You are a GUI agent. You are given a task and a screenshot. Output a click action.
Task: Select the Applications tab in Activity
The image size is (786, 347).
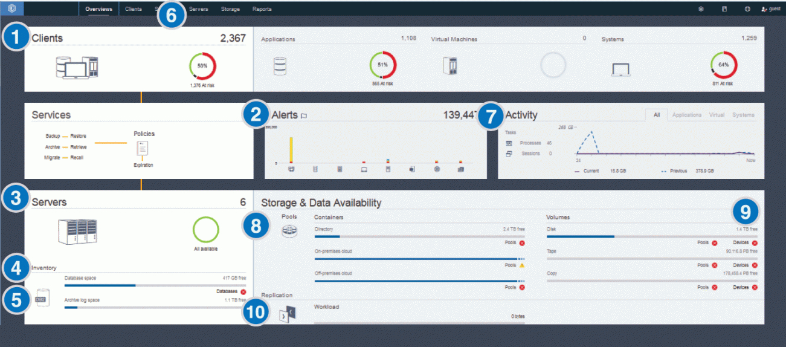(x=686, y=115)
